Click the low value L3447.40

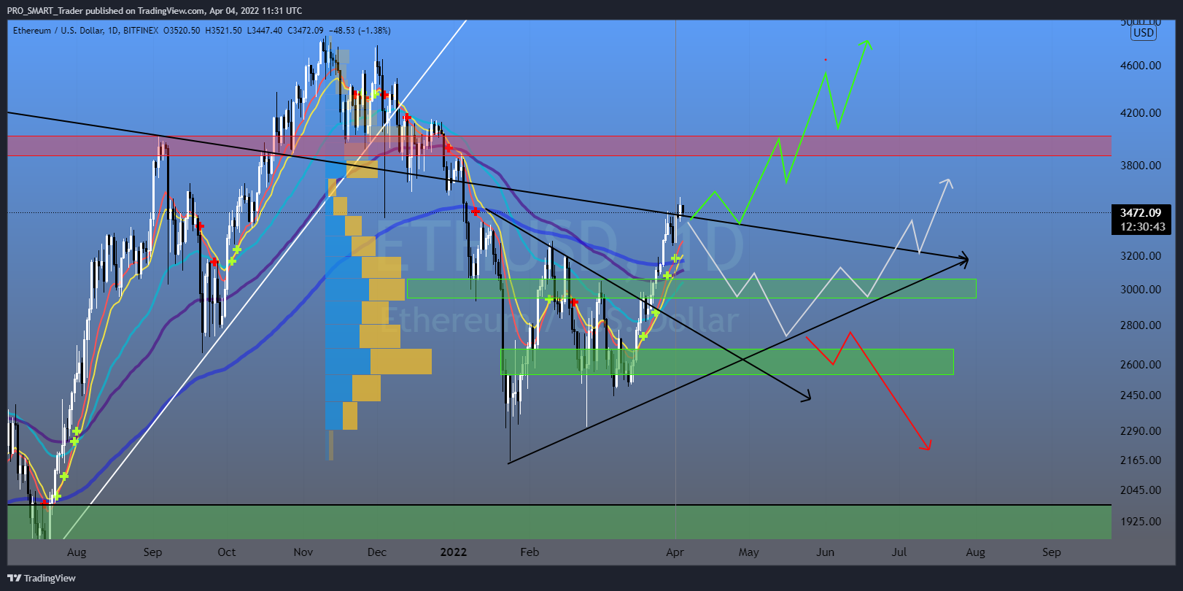(x=264, y=31)
